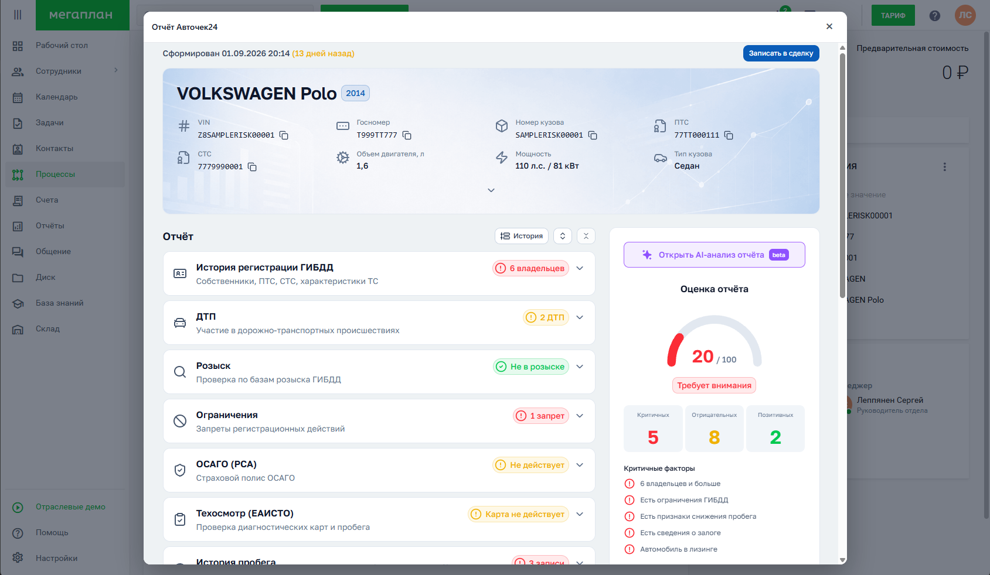
Task: Open База знаний in sidebar
Action: (65, 303)
